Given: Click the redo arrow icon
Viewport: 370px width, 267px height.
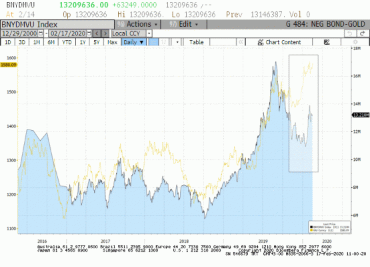Looking at the screenshot, I should click(363, 33).
